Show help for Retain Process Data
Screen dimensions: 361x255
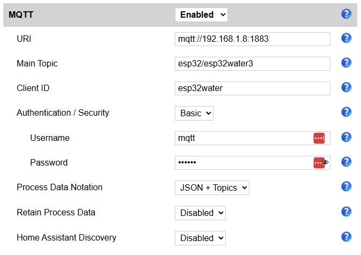[347, 212]
